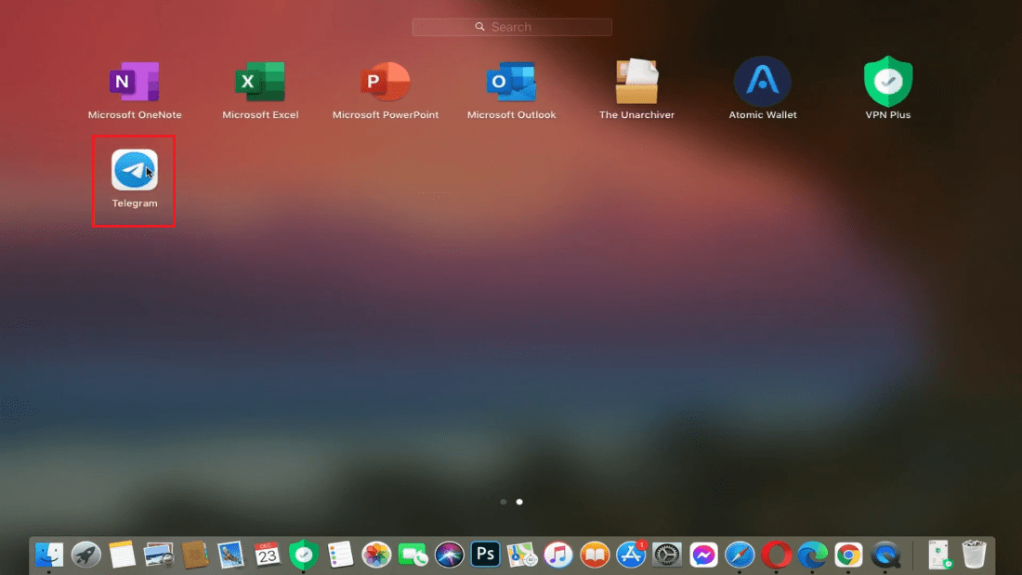Screen dimensions: 1022x575
Task: Open Photos from the Dock
Action: (376, 555)
